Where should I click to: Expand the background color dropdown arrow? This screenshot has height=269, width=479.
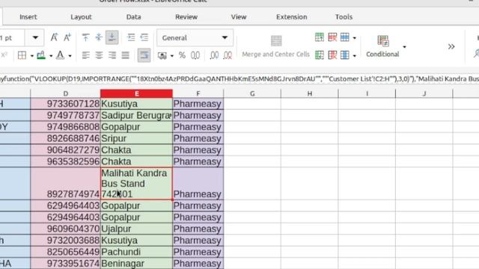[51, 56]
